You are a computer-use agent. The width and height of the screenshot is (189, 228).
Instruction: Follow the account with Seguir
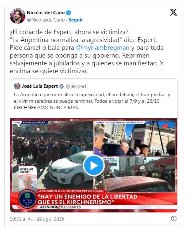(x=75, y=20)
